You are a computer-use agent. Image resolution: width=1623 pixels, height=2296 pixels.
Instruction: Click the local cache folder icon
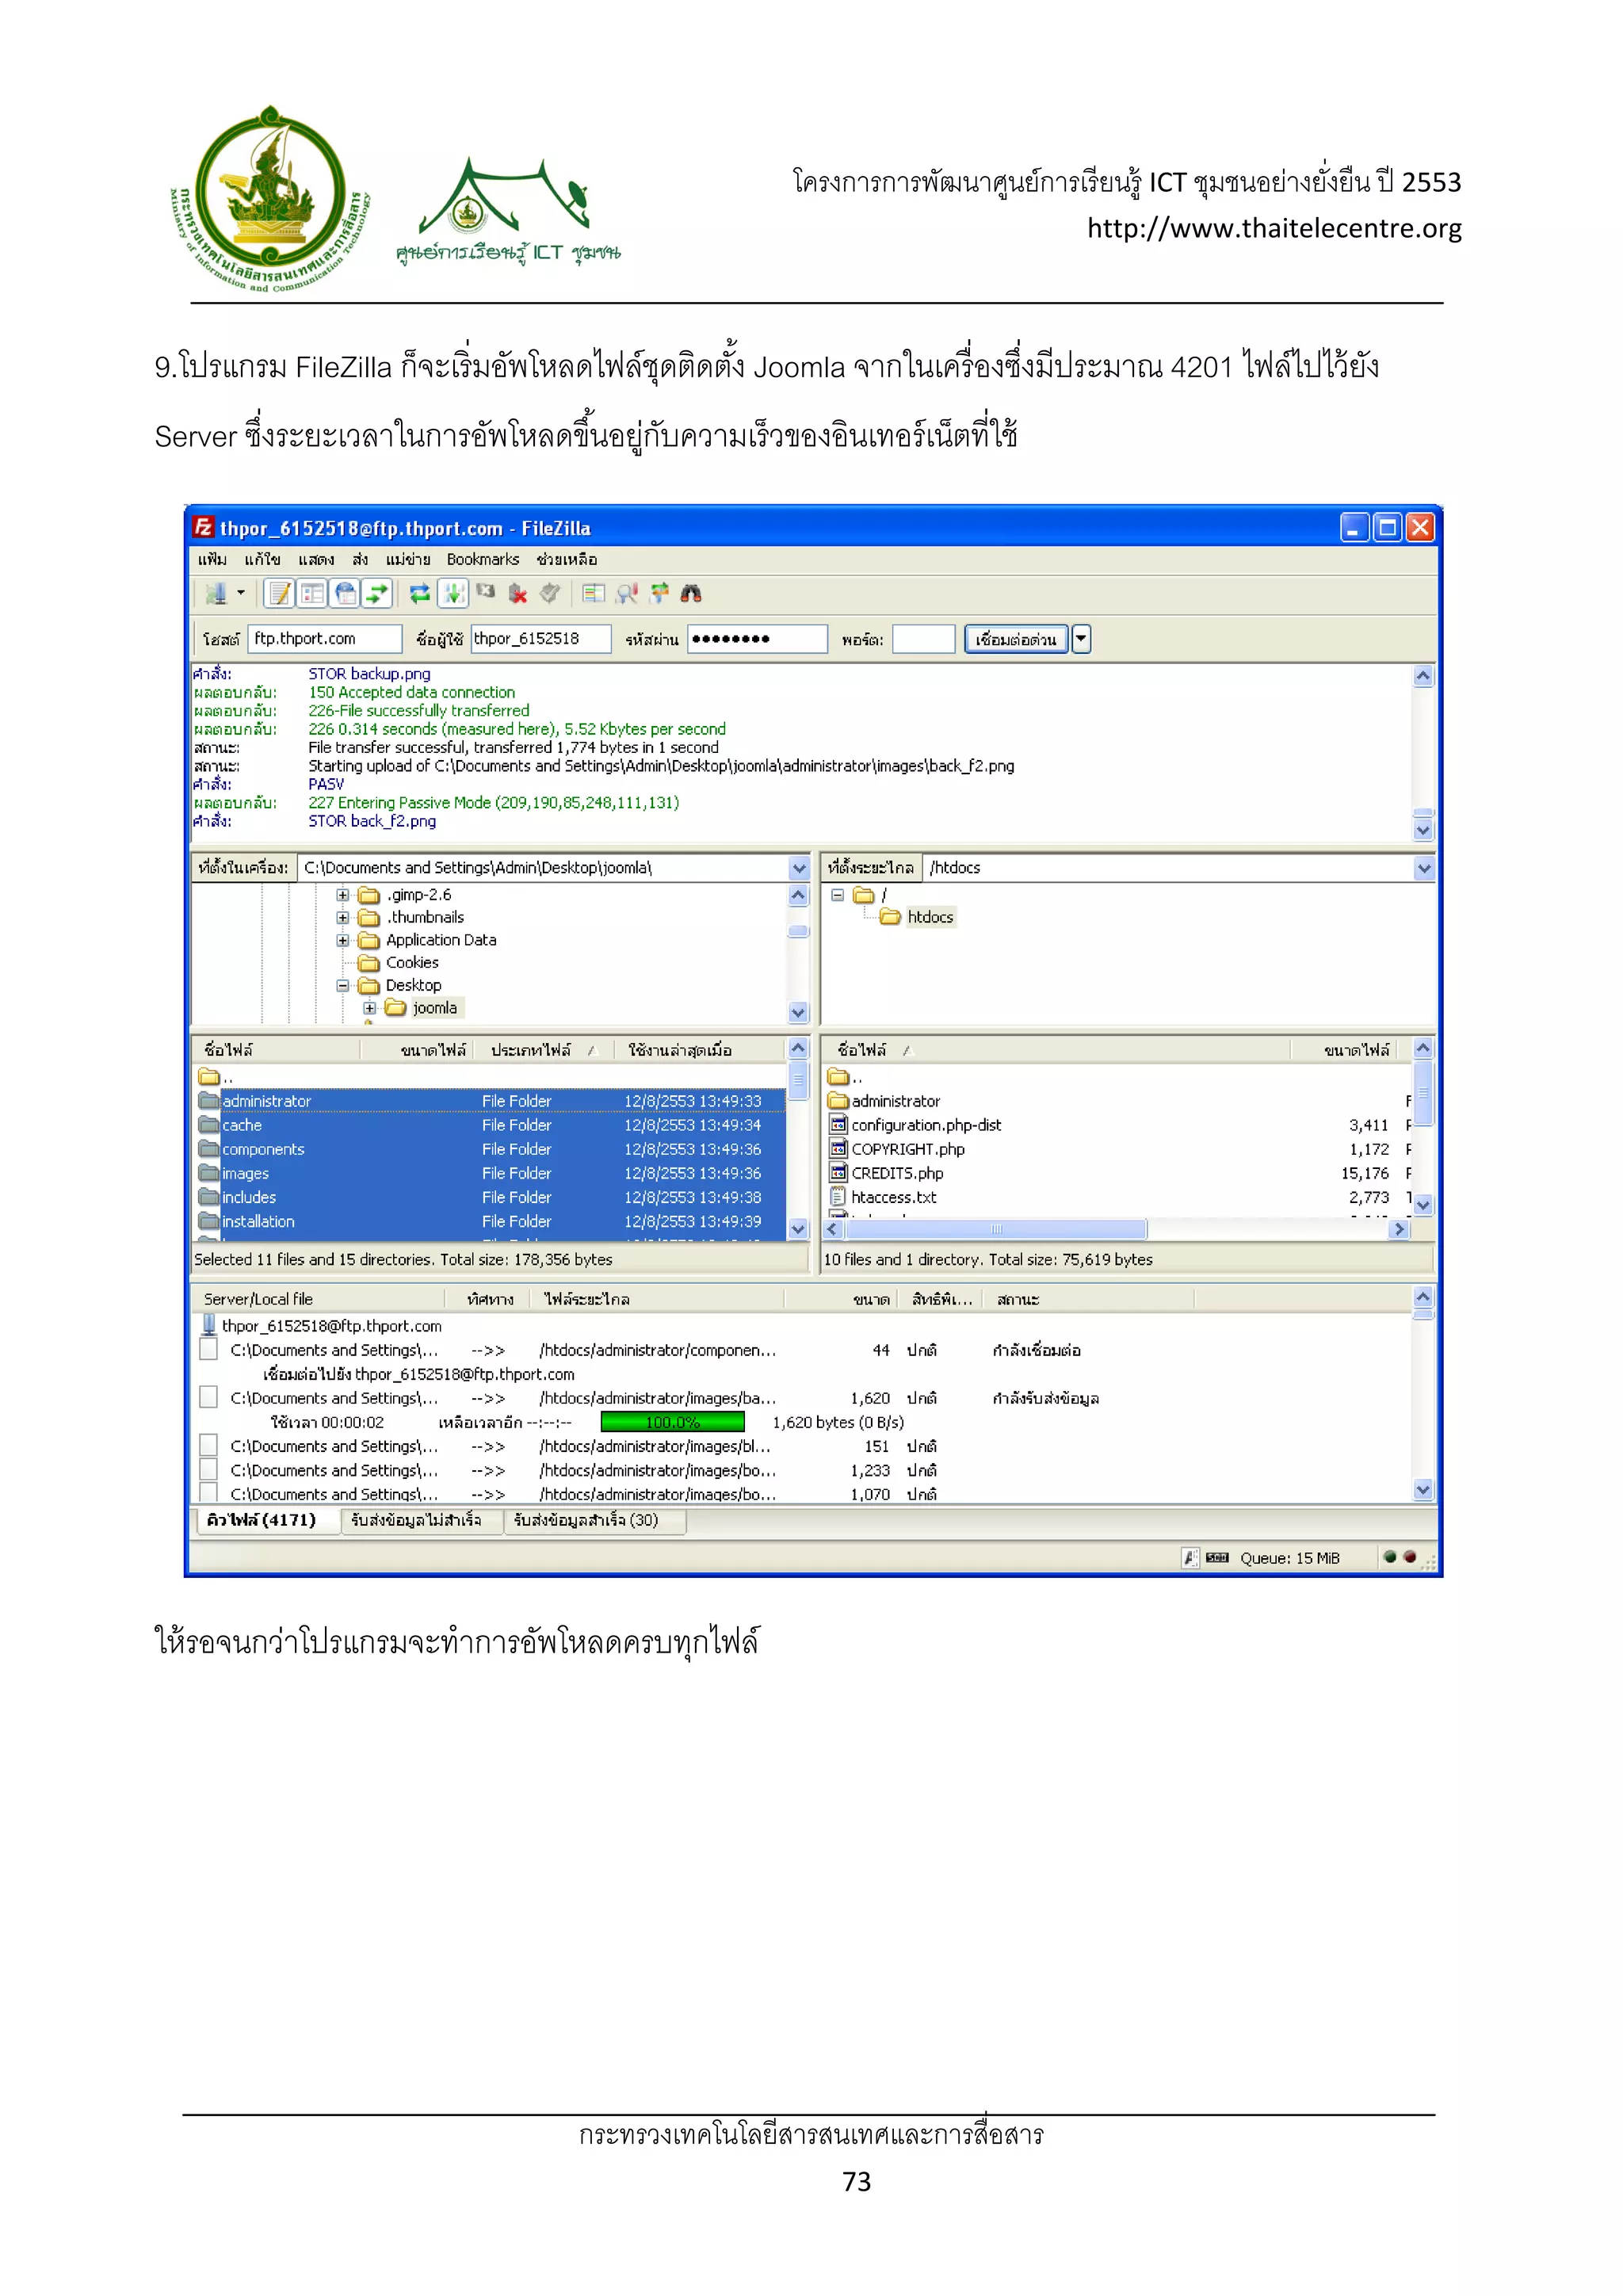[x=208, y=1125]
